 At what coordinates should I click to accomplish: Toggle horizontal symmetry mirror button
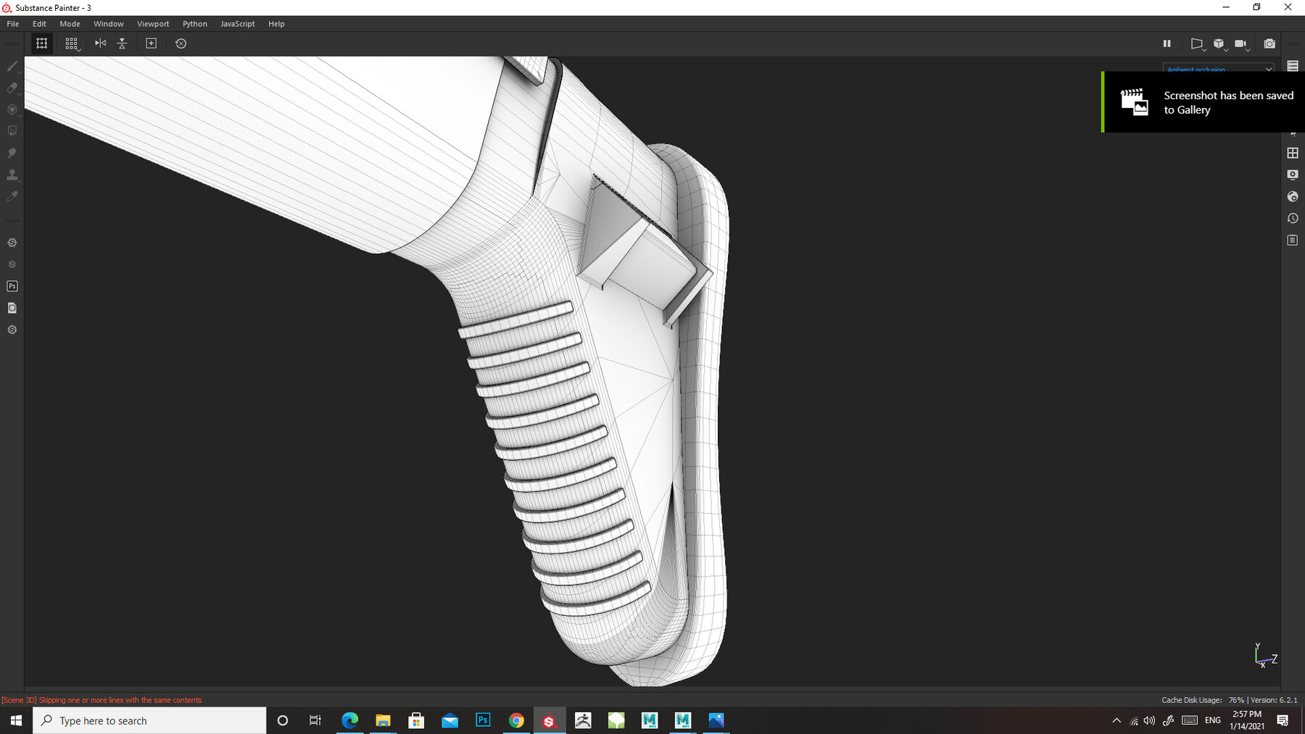(x=100, y=43)
